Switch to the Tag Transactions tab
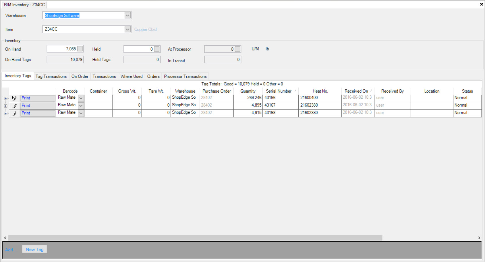Screen dimensions: 485x262 coord(51,76)
